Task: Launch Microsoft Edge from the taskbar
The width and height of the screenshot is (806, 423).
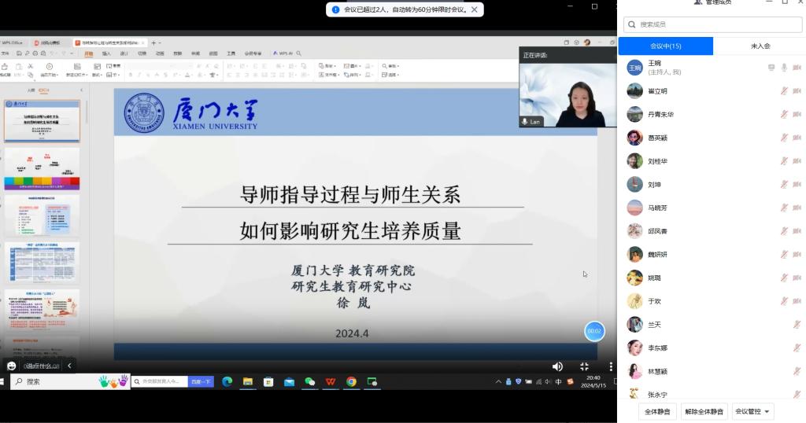Action: (x=227, y=381)
